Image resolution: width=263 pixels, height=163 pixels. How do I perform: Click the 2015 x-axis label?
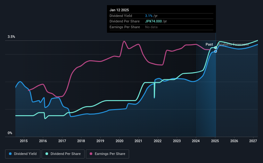(x=24, y=141)
